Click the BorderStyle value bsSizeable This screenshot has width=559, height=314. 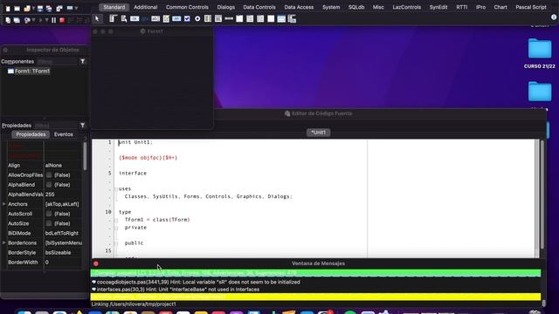59,253
